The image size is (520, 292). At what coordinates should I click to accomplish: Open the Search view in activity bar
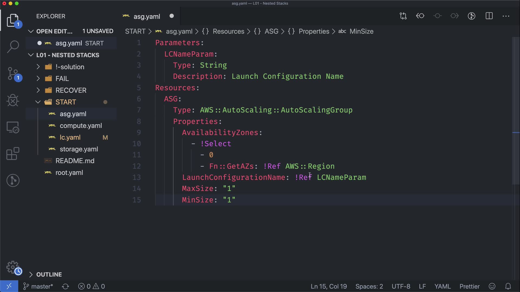13,47
